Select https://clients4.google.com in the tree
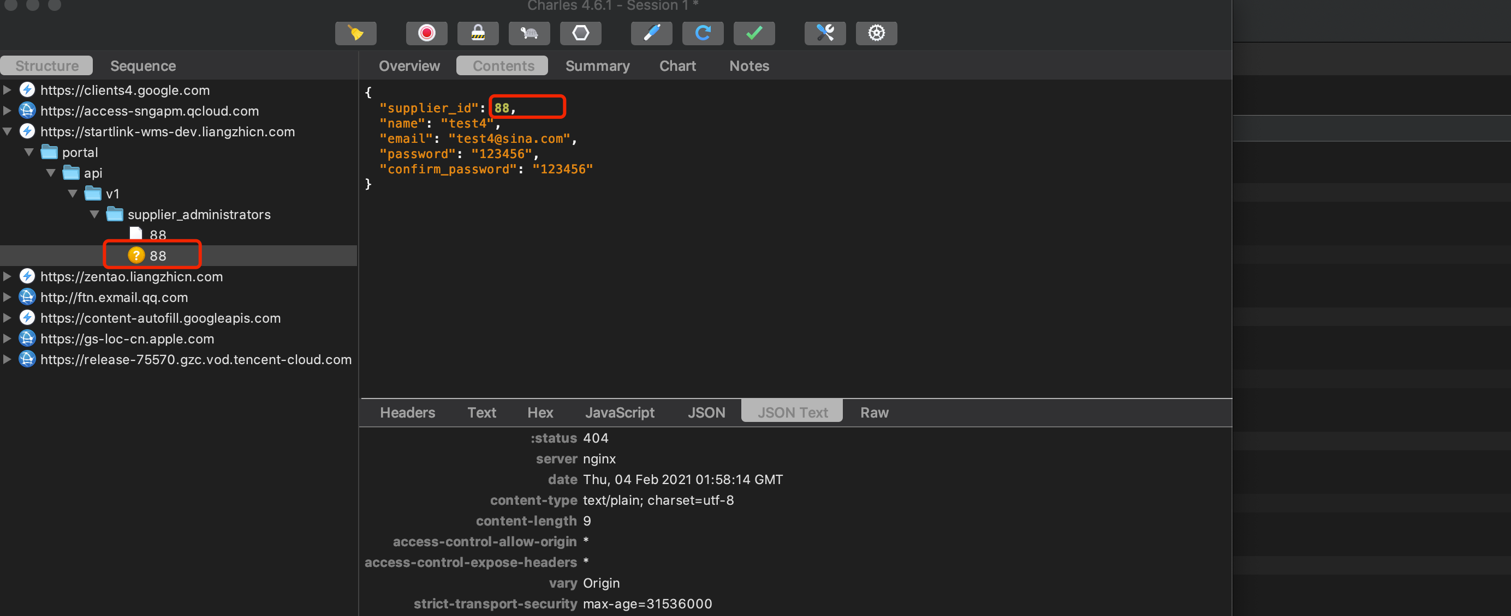Image resolution: width=1511 pixels, height=616 pixels. click(x=125, y=90)
